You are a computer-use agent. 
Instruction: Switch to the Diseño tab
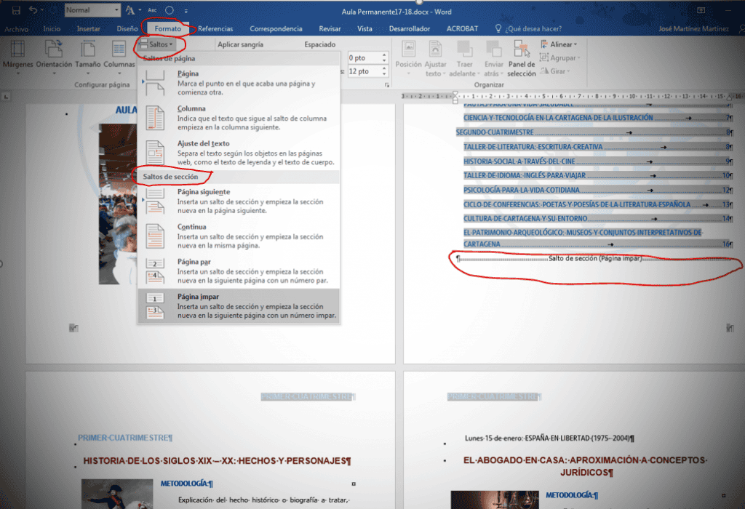(x=127, y=29)
